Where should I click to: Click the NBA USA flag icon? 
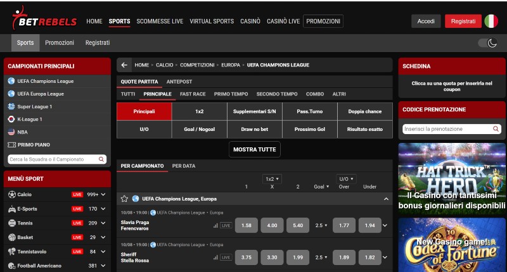click(x=11, y=132)
